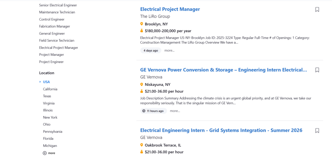The image size is (332, 156).
Task: Filter jobs by California location
Action: [x=50, y=89]
